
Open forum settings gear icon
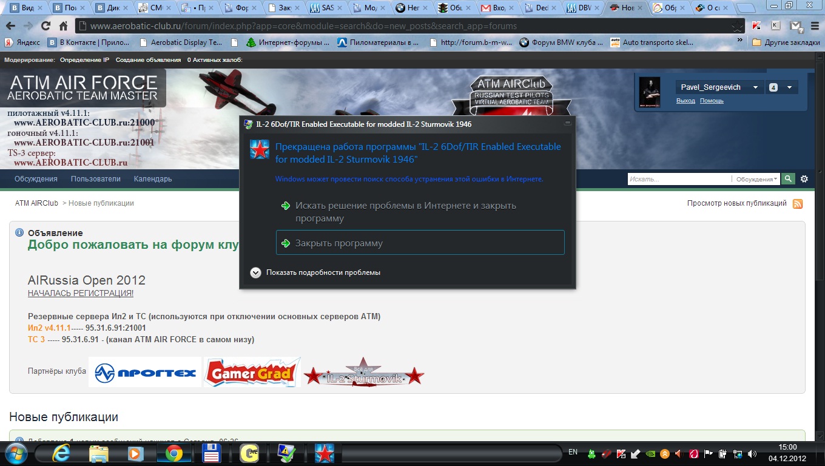tap(804, 179)
